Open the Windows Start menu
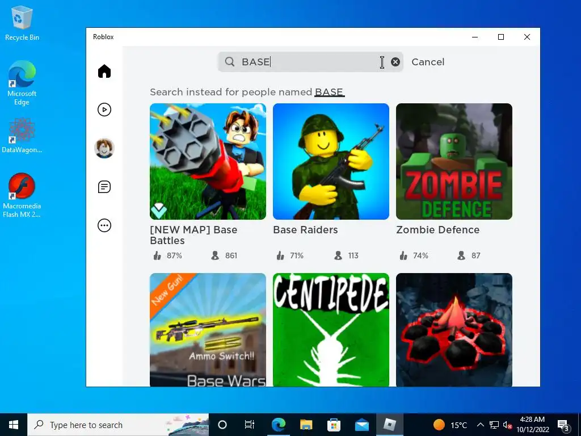This screenshot has width=581, height=436. (x=14, y=425)
